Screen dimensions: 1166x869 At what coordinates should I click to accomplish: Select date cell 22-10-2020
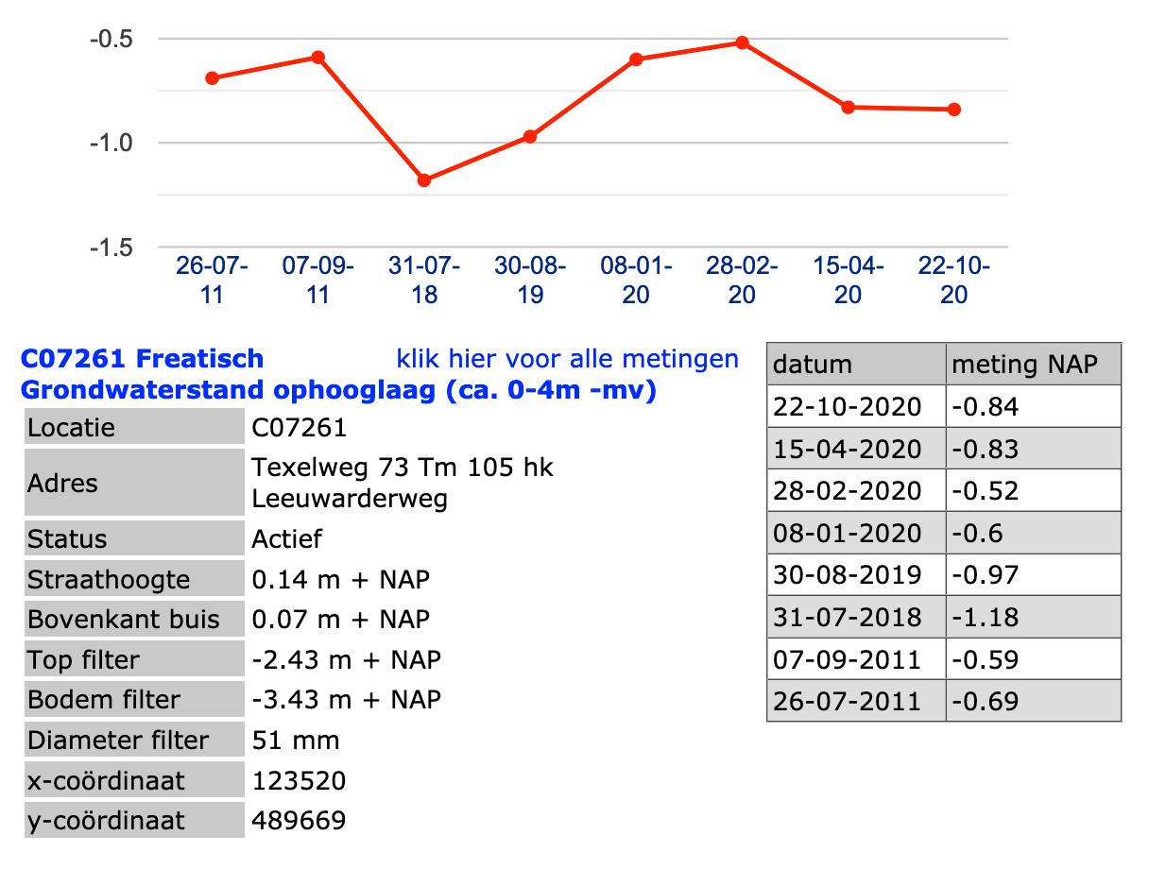857,406
